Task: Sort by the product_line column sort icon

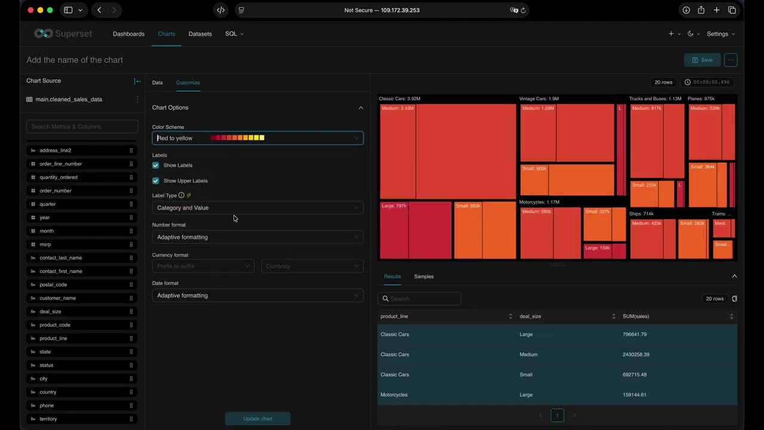Action: [x=510, y=317]
